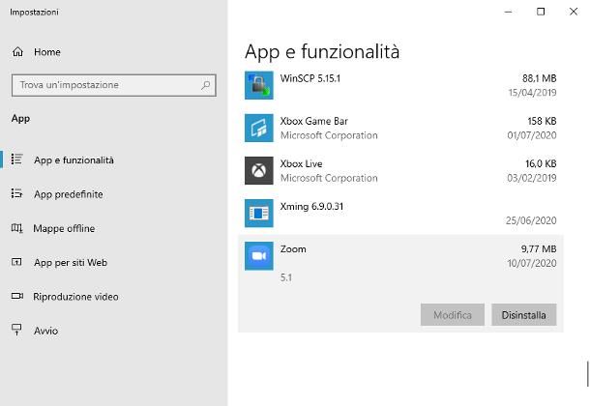The image size is (590, 406).
Task: Click the Zoom app name
Action: click(293, 249)
